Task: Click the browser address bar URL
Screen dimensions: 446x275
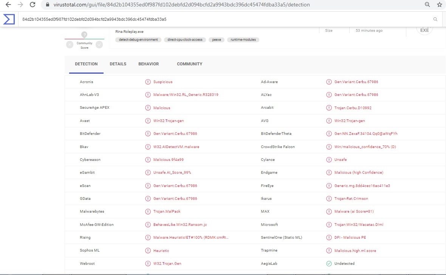Action: [x=181, y=5]
